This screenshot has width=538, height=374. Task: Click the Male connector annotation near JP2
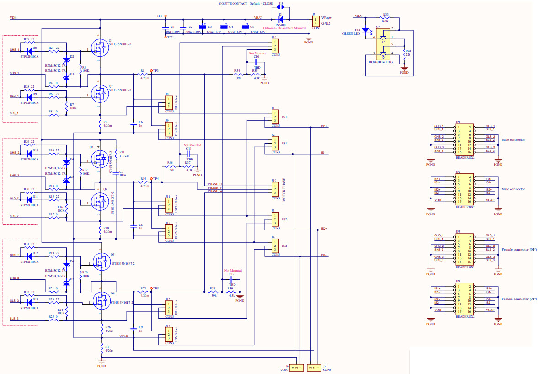pos(512,189)
